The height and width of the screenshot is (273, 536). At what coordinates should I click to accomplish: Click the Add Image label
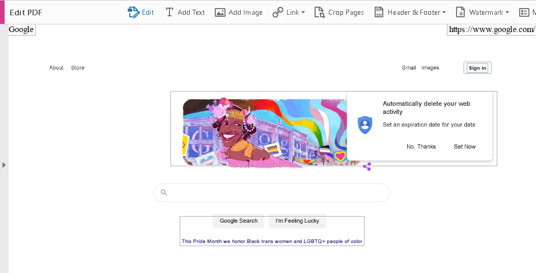pos(245,13)
